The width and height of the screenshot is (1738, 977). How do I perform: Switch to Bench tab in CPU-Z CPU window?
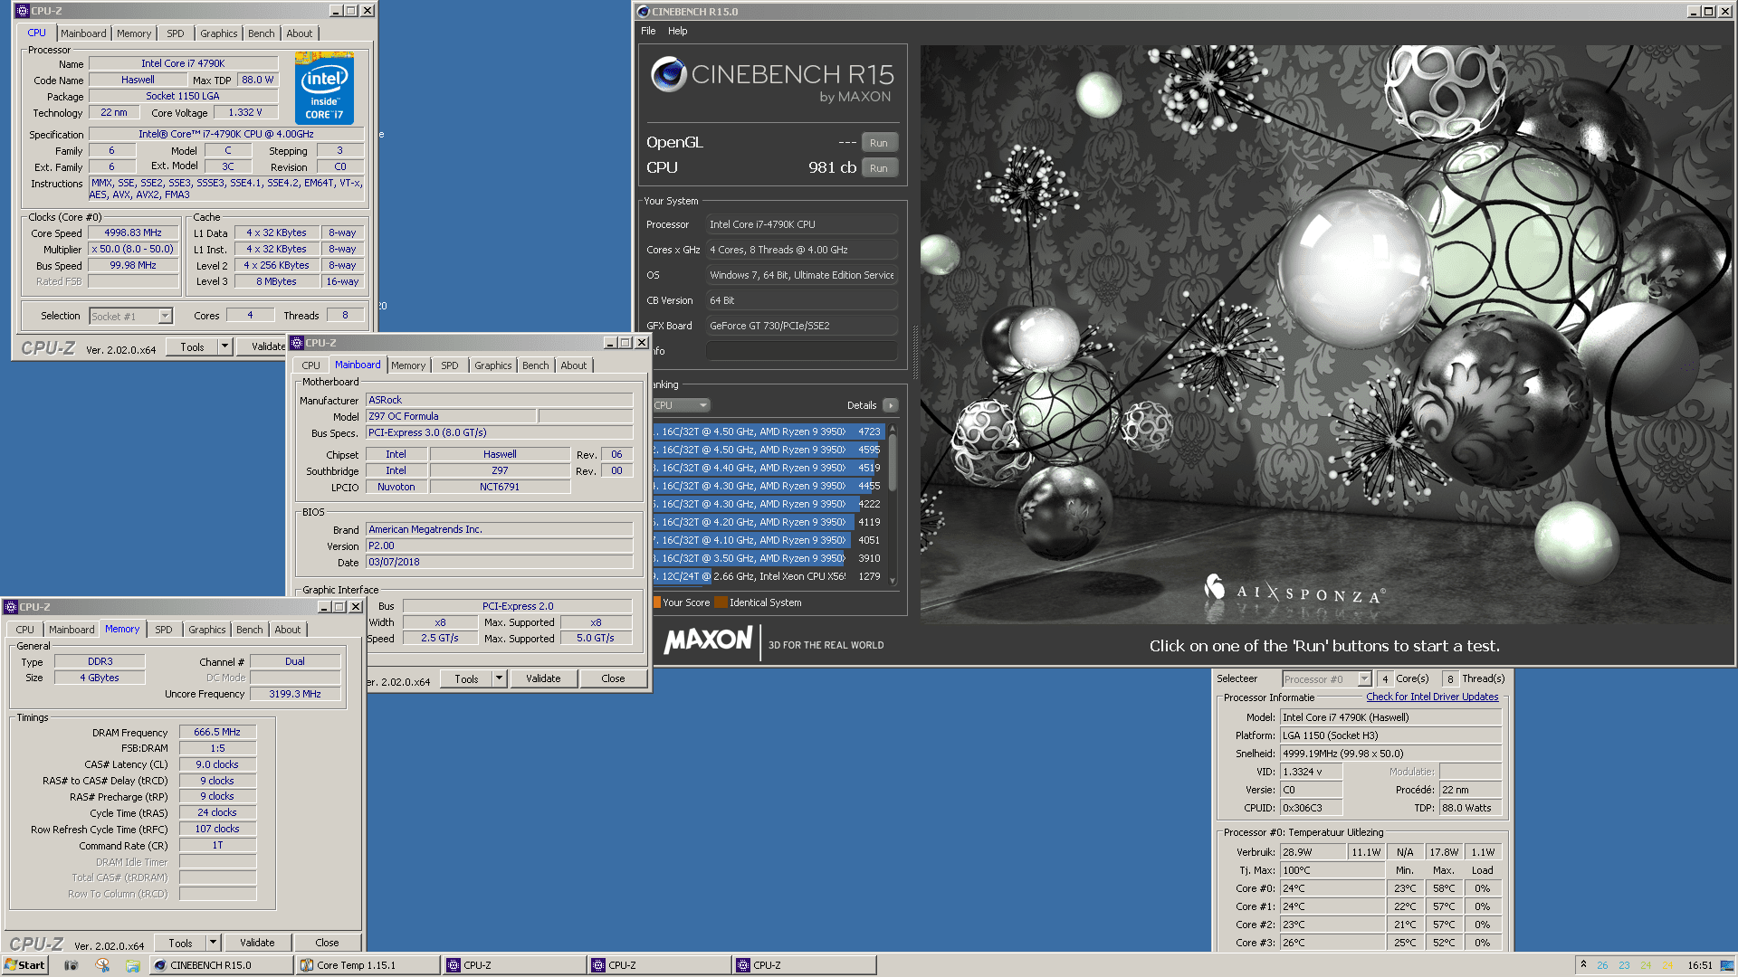pos(261,33)
